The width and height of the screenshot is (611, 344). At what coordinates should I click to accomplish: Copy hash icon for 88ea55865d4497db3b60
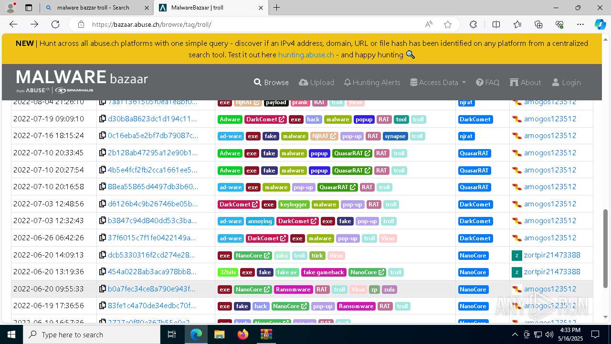[x=103, y=187]
